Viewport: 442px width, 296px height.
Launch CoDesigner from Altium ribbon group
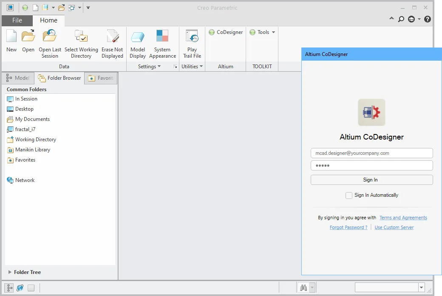pos(226,32)
